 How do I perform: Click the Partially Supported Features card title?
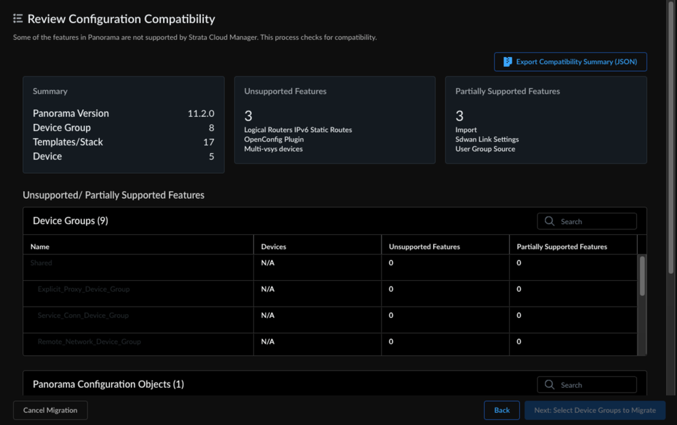508,91
